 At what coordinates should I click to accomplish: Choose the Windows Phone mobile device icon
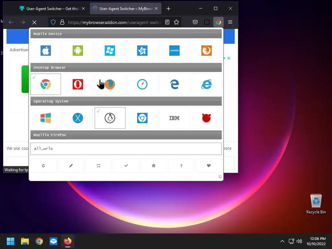tap(110, 51)
